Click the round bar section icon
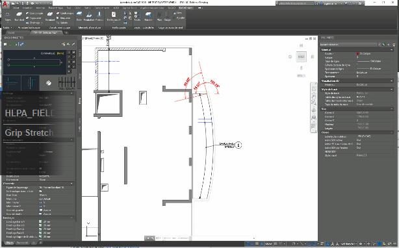Viewport: 399px width, 248px height. 49,83
